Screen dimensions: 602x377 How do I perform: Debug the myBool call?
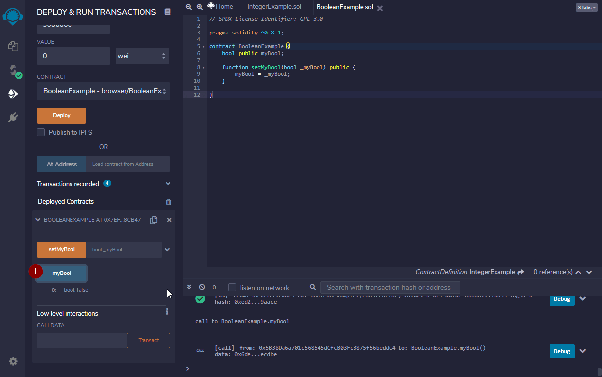[562, 351]
